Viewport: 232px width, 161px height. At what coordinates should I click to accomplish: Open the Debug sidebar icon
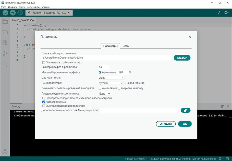pos(5,53)
